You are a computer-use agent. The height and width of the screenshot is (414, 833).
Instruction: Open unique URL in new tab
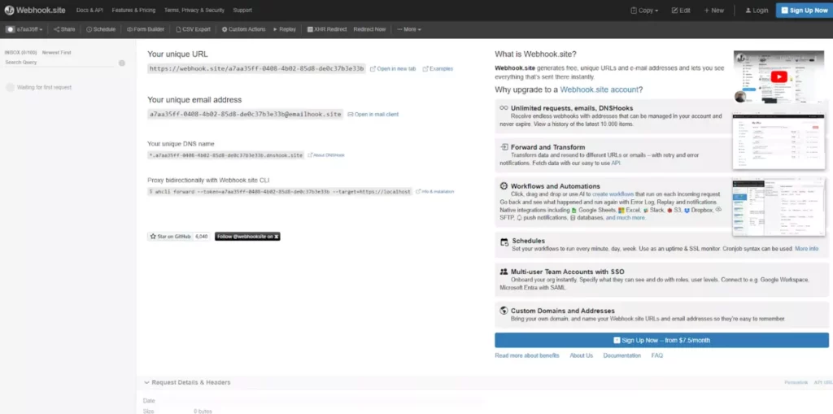point(393,68)
